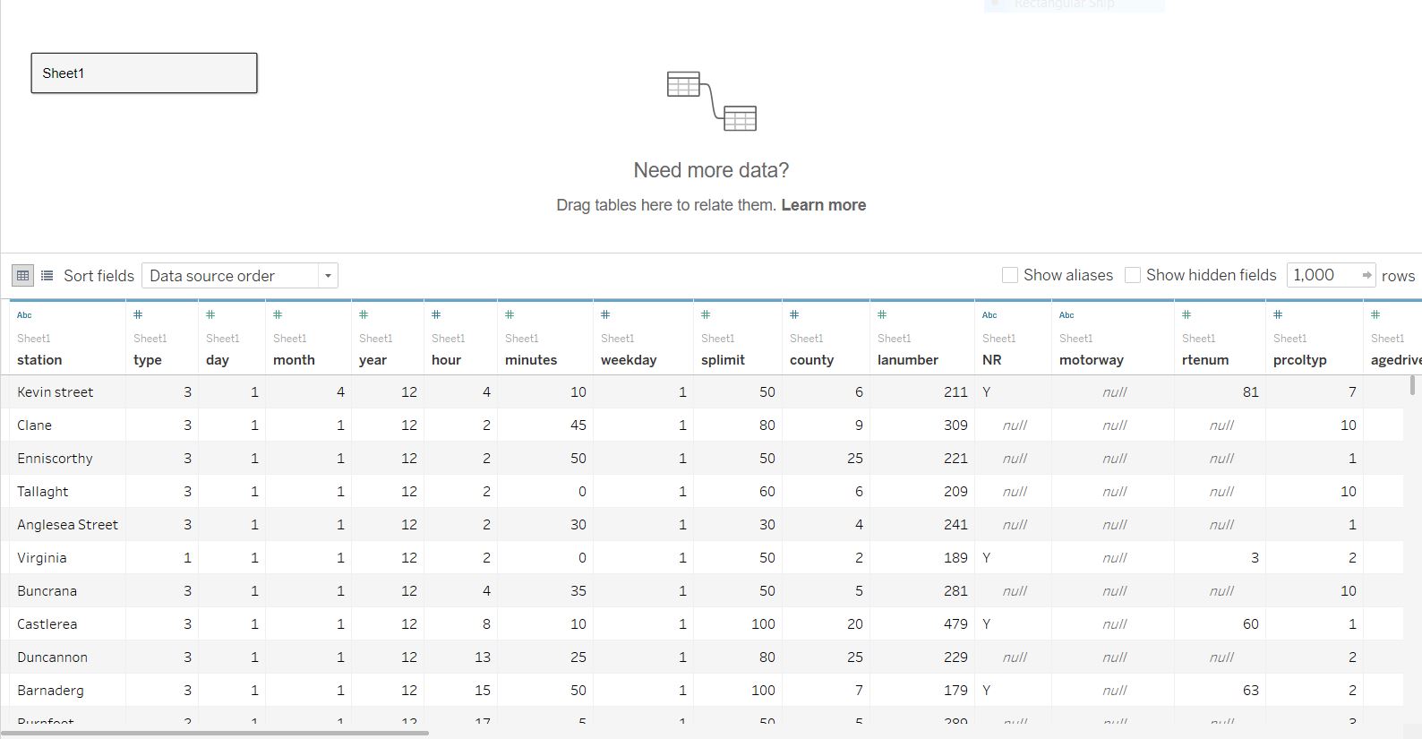Select the weekday column header
Viewport: 1422px width, 739px height.
(x=629, y=360)
